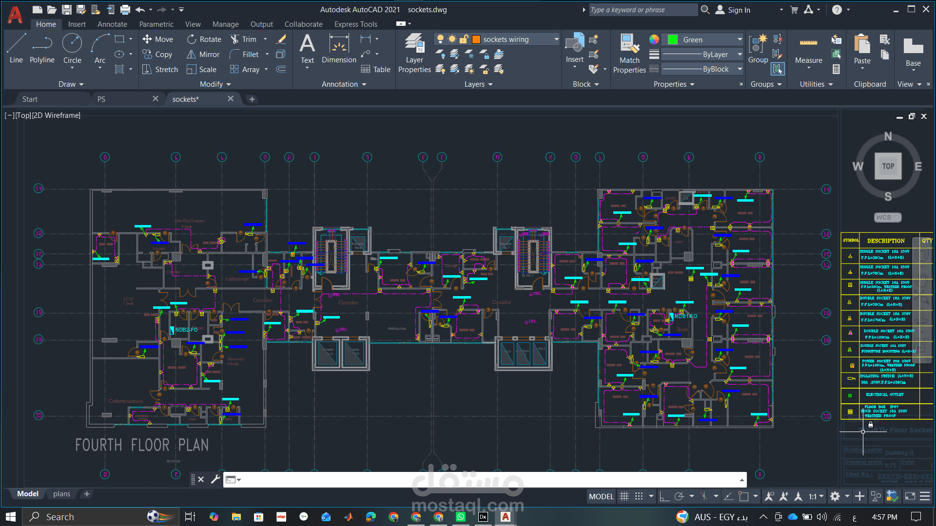The width and height of the screenshot is (936, 526).
Task: Click the Match Properties icon
Action: pos(629,53)
